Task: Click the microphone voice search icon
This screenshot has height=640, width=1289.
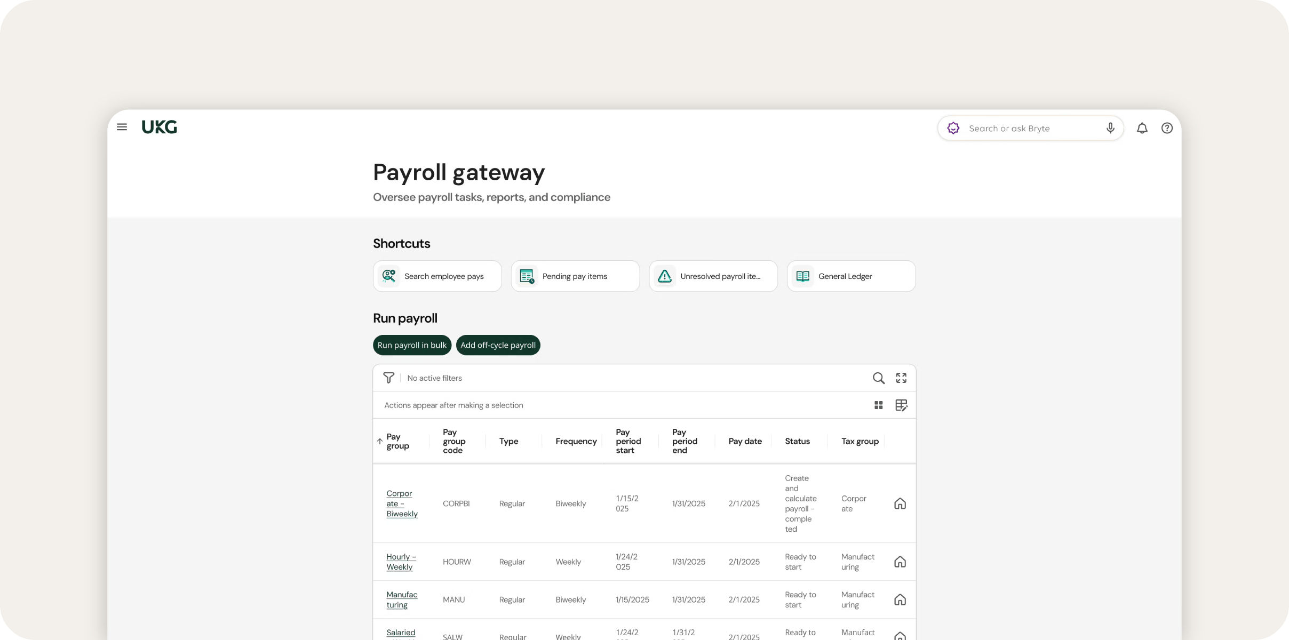Action: point(1110,128)
